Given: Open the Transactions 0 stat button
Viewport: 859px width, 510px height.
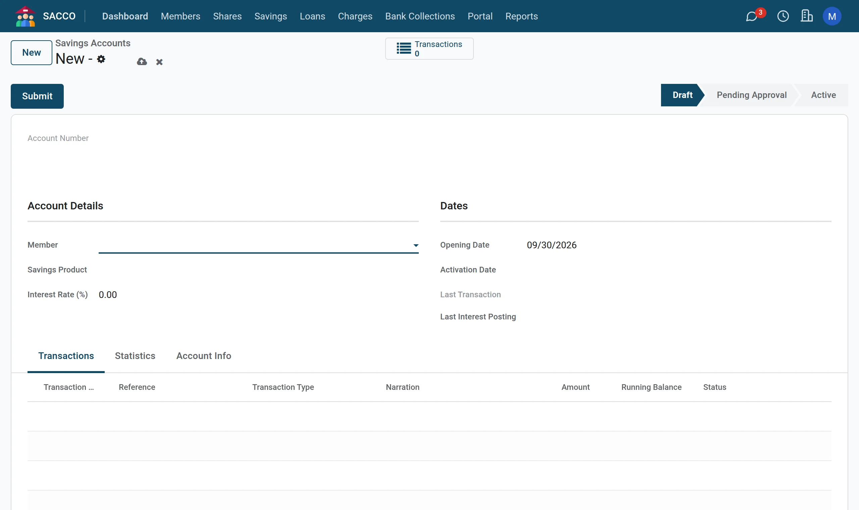Looking at the screenshot, I should 429,49.
